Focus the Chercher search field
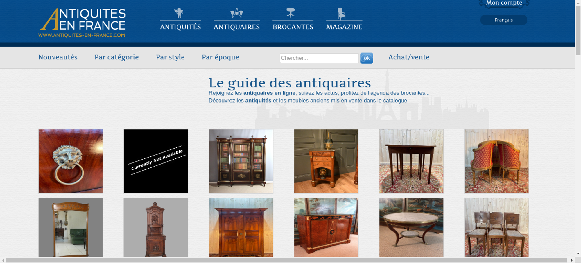 [x=319, y=58]
